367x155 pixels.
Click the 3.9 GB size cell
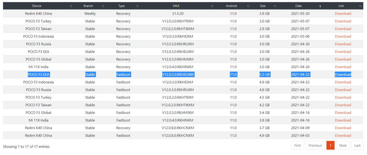point(265,13)
